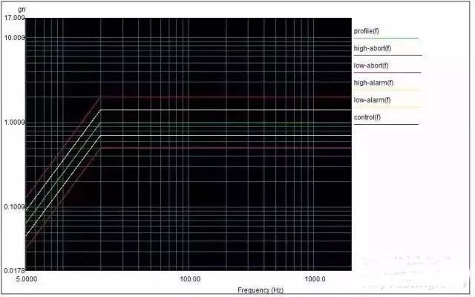475x297 pixels.
Task: Click the line swatch under low-abort(f)
Action: tap(387, 73)
